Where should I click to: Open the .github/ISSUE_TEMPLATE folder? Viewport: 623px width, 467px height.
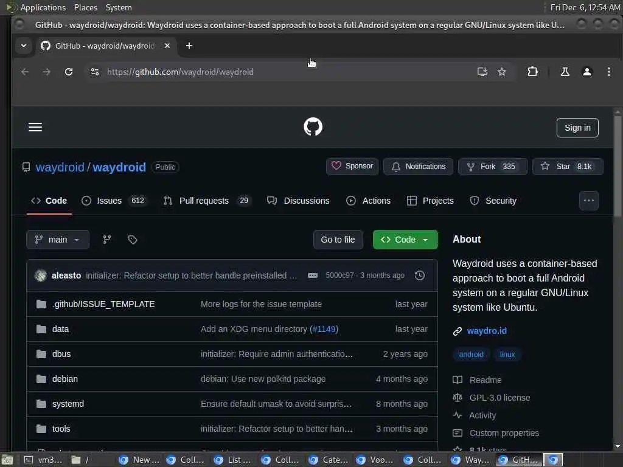coord(103,304)
